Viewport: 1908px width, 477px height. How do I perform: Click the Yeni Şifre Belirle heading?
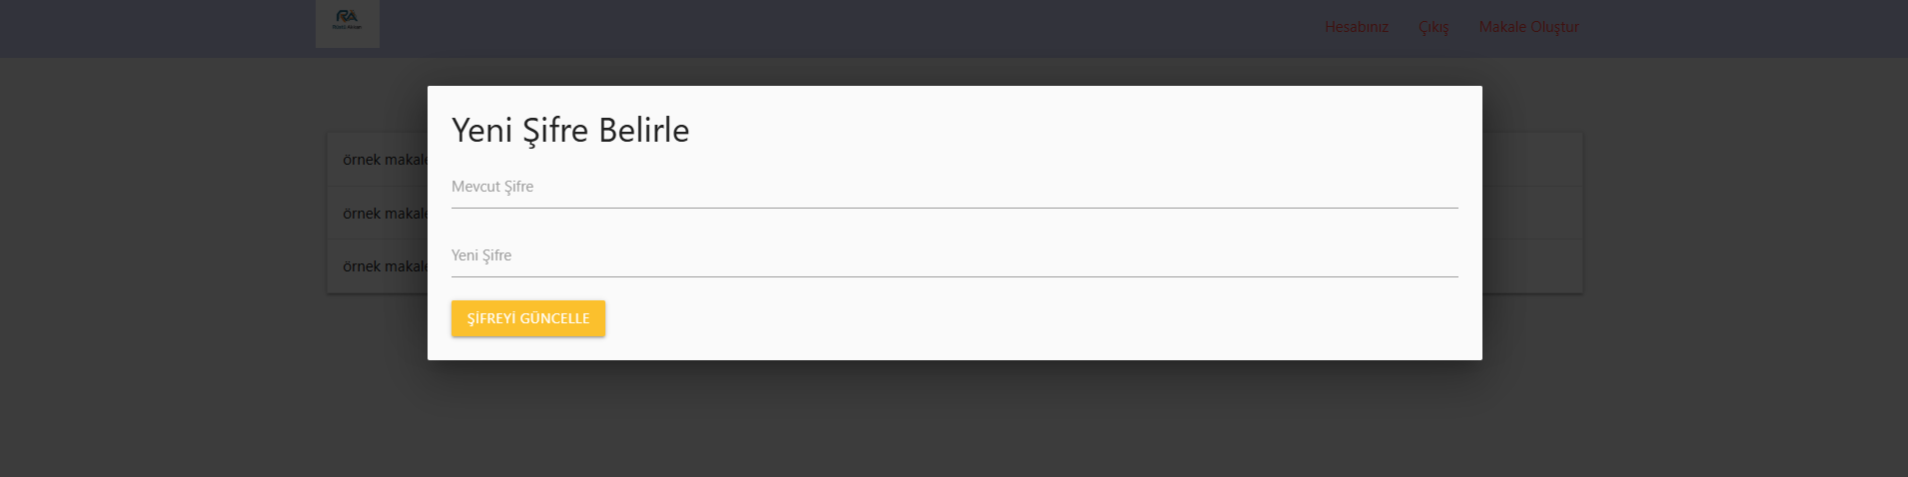click(x=570, y=131)
